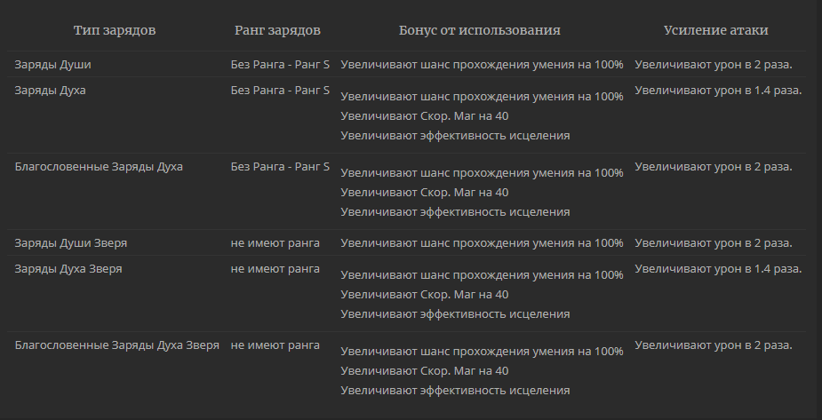Screen dimensions: 822x420
Task: Select the 'Заряды Духа' cell
Action: [x=50, y=90]
